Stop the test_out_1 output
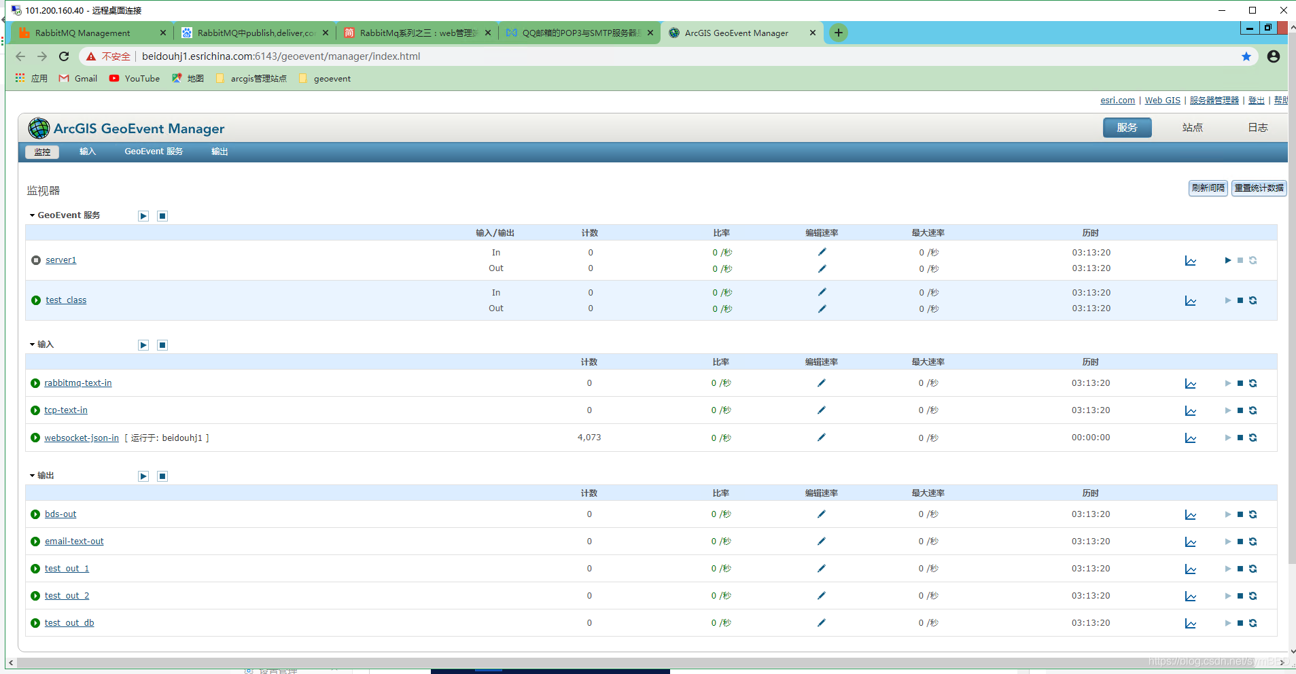 pos(1240,569)
